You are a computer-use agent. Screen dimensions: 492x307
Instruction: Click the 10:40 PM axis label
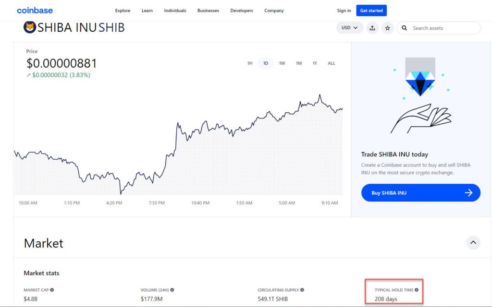pyautogui.click(x=200, y=203)
